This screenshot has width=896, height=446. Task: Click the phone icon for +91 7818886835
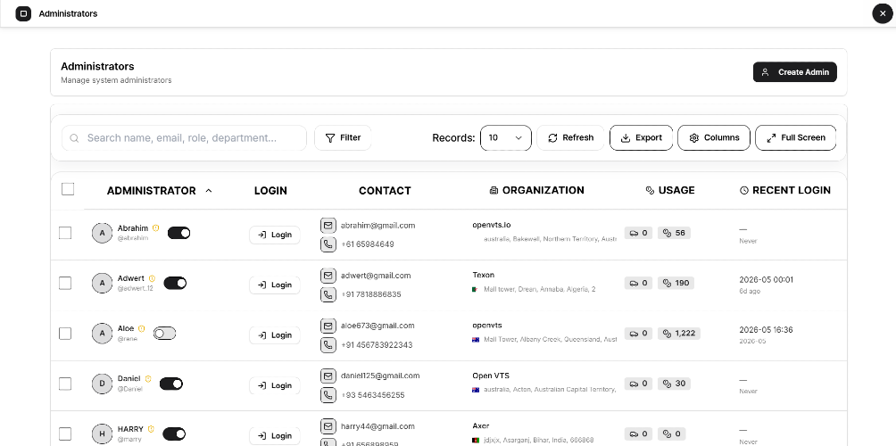[x=328, y=295]
